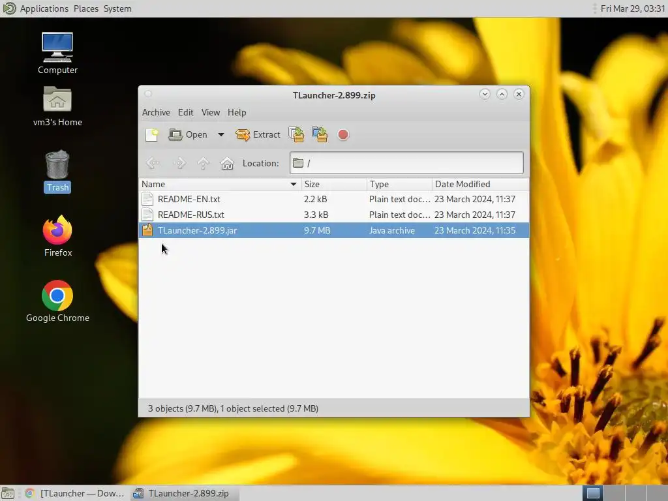Screen dimensions: 668x501
Task: Click the window menu button left of title
Action: pos(148,94)
